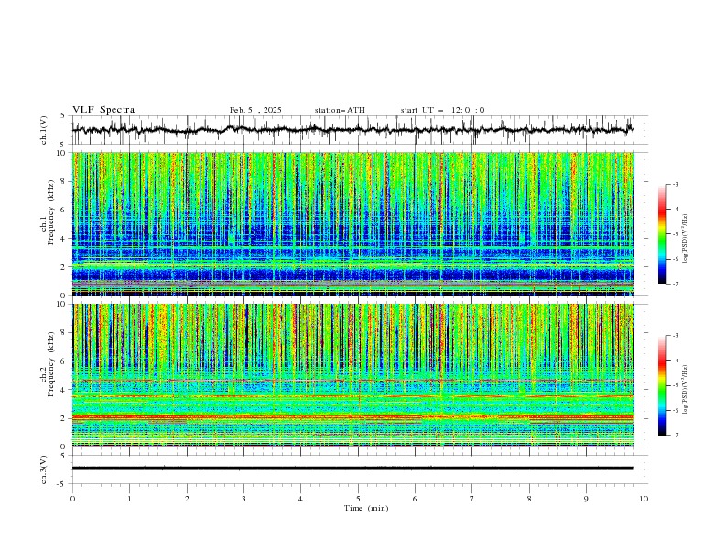Click the ch.2 spectrogram color scale bar
Screen dimensions: 725x560
click(x=663, y=385)
